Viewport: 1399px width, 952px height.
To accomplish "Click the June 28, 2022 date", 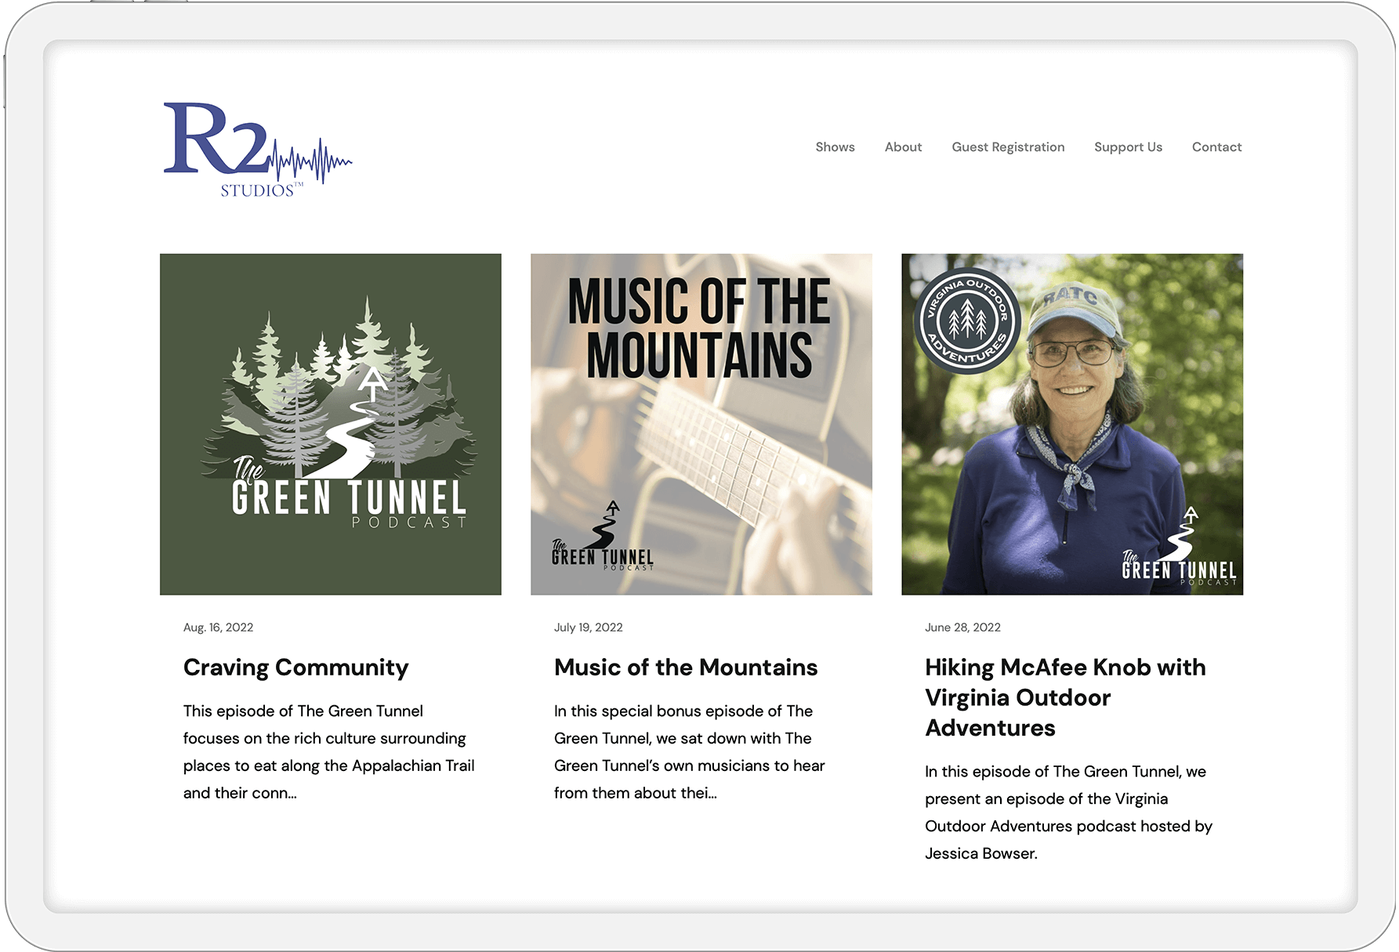I will coord(962,628).
